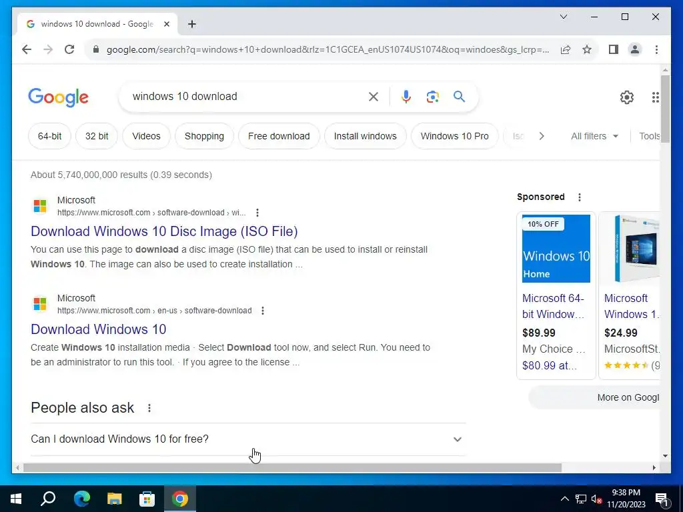The width and height of the screenshot is (683, 512).
Task: Open the 'Download Windows 10' result link
Action: tap(99, 329)
